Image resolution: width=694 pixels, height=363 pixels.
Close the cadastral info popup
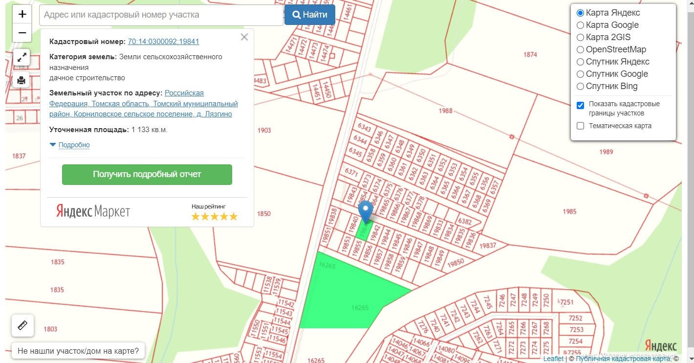coord(244,37)
